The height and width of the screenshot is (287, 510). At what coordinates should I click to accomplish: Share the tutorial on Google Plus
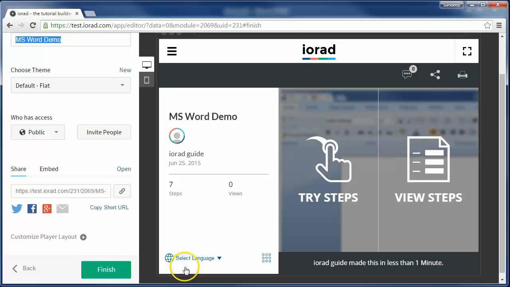click(x=47, y=208)
